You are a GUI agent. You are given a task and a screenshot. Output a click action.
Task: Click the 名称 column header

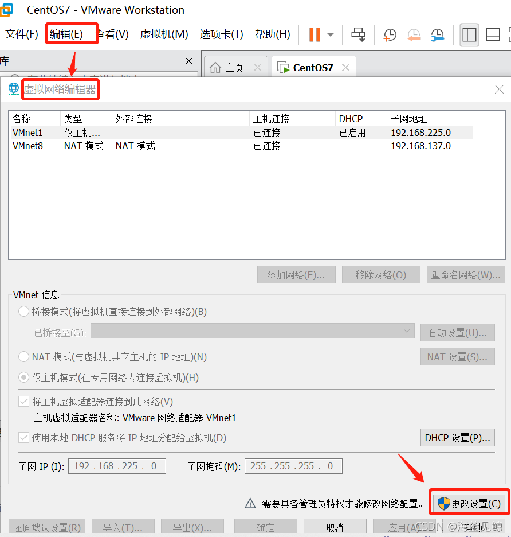click(x=36, y=119)
